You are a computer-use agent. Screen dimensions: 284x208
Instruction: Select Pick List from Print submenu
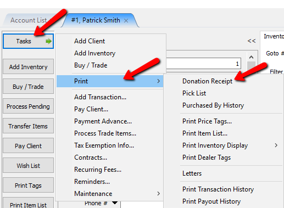[224, 93]
